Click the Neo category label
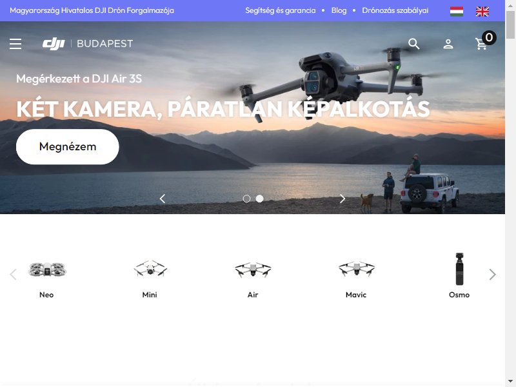This screenshot has height=387, width=516. coord(46,295)
